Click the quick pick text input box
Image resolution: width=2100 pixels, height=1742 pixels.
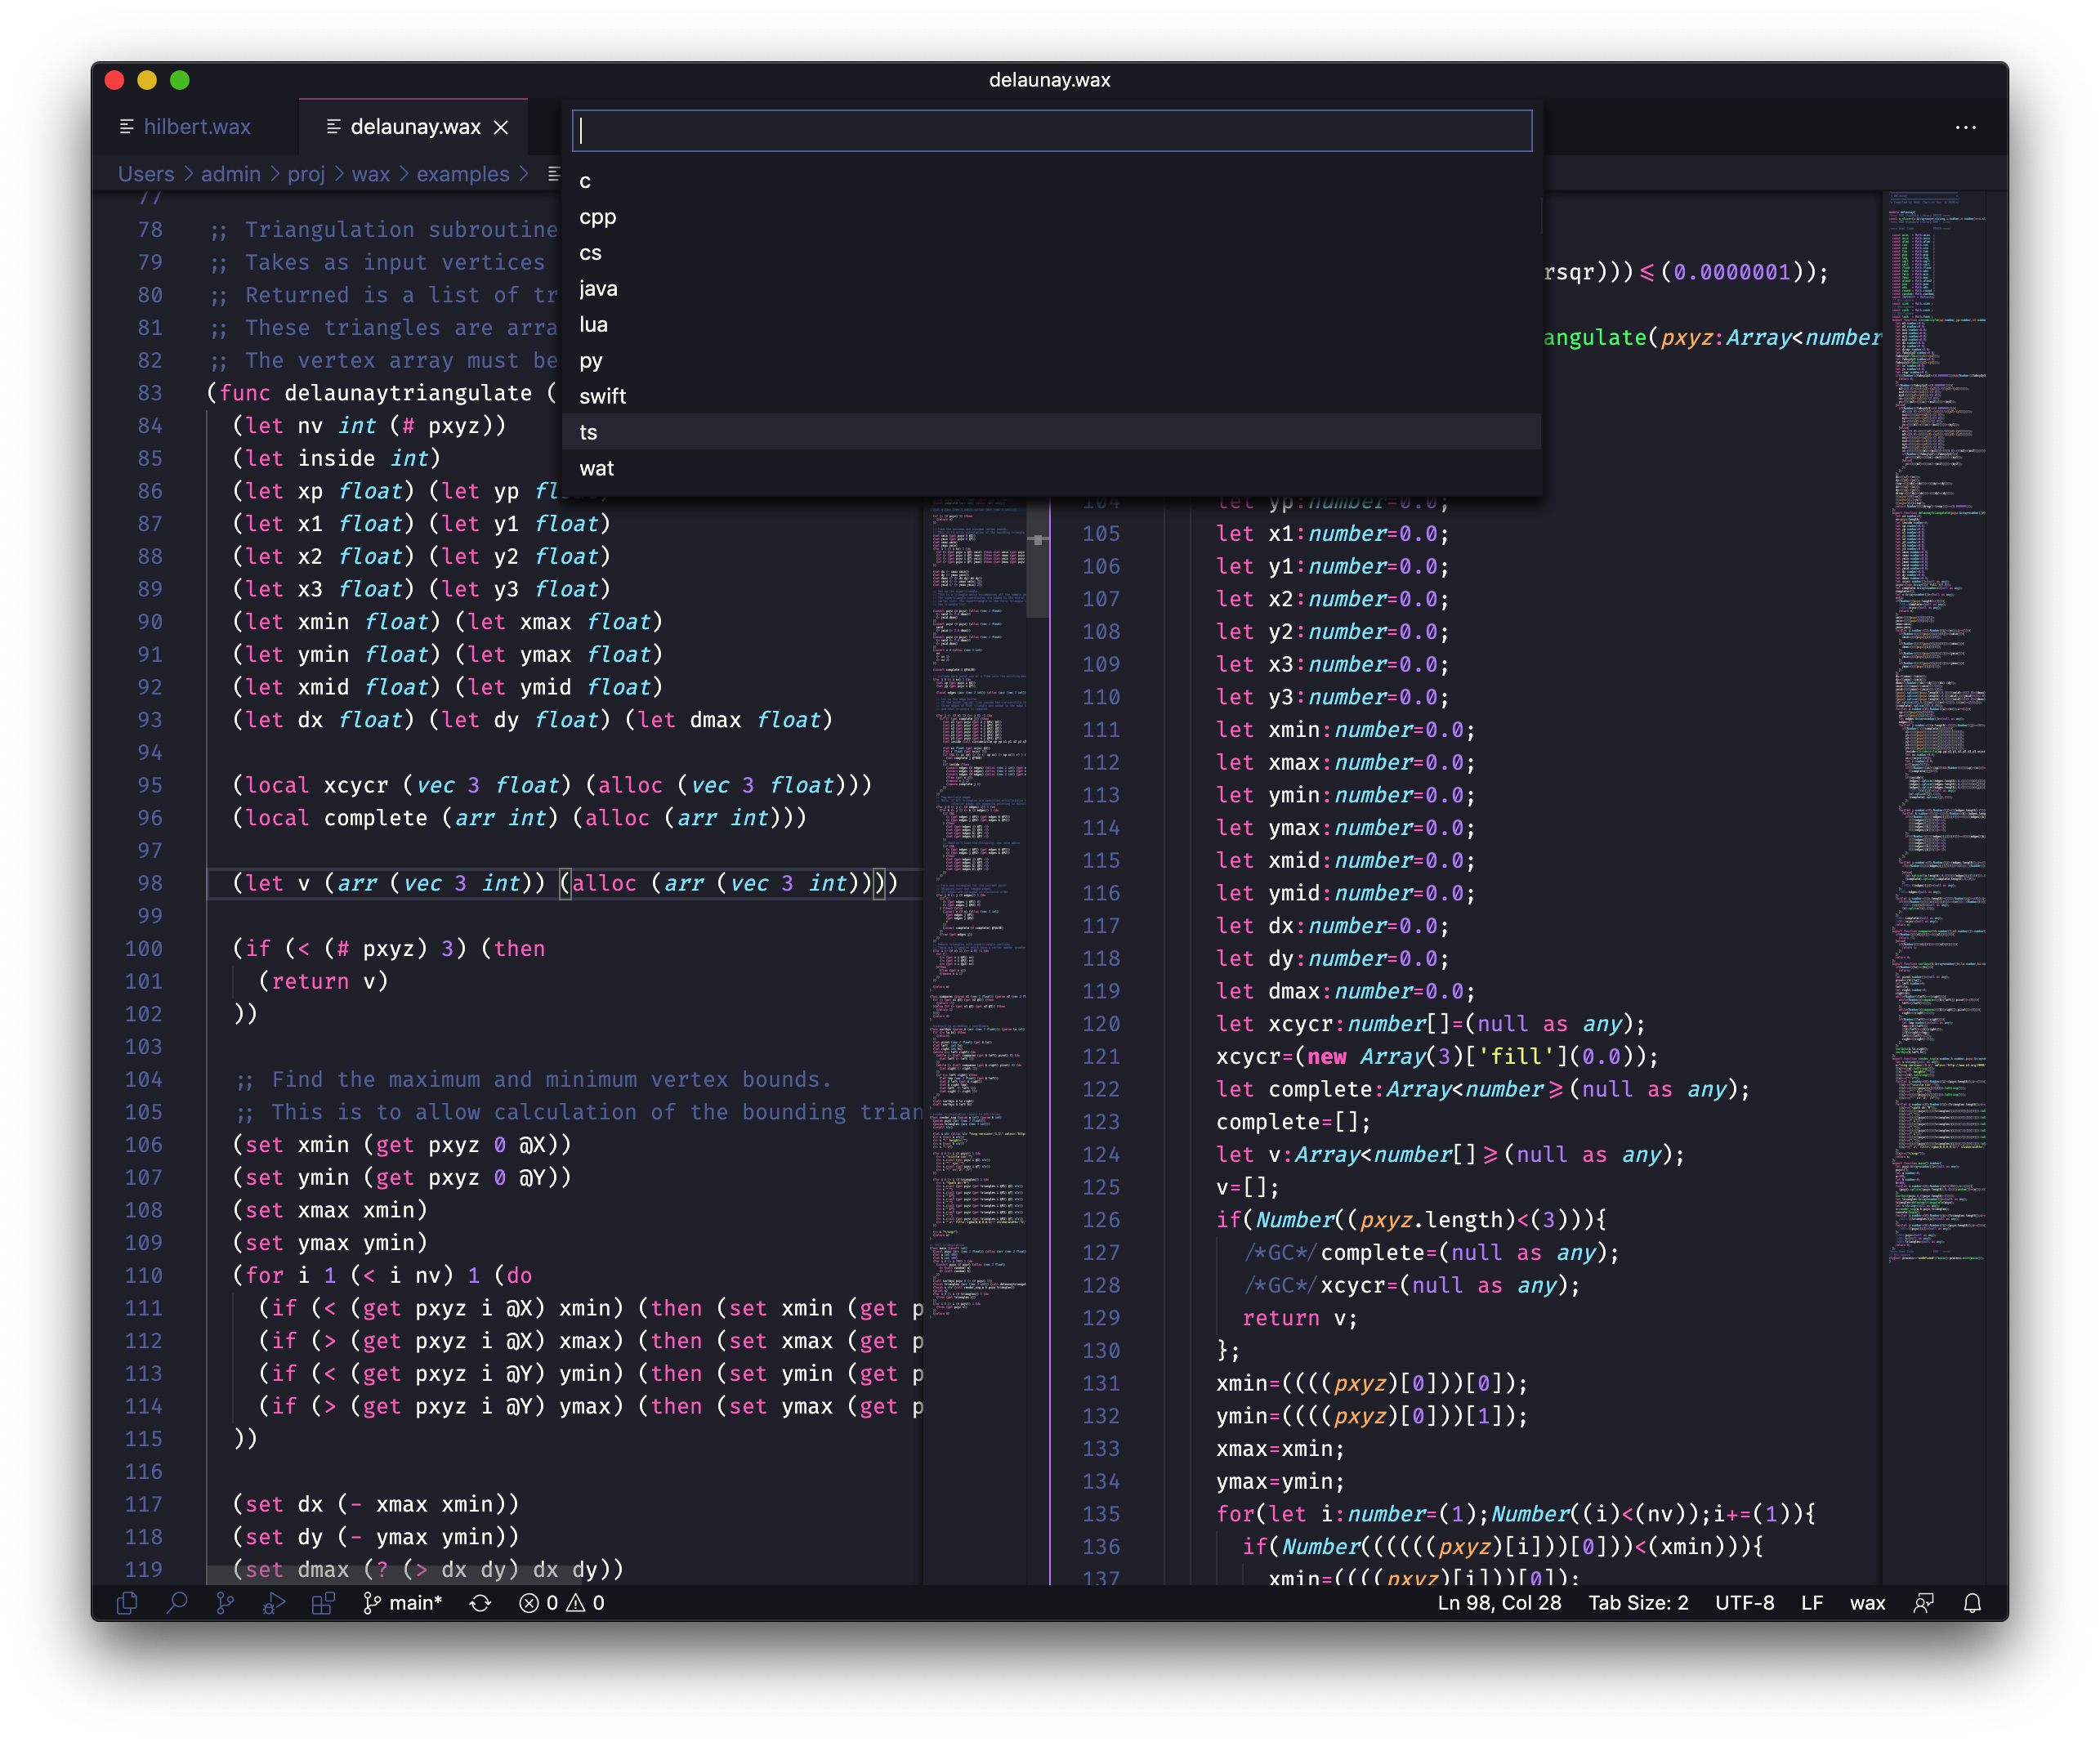(x=1050, y=131)
